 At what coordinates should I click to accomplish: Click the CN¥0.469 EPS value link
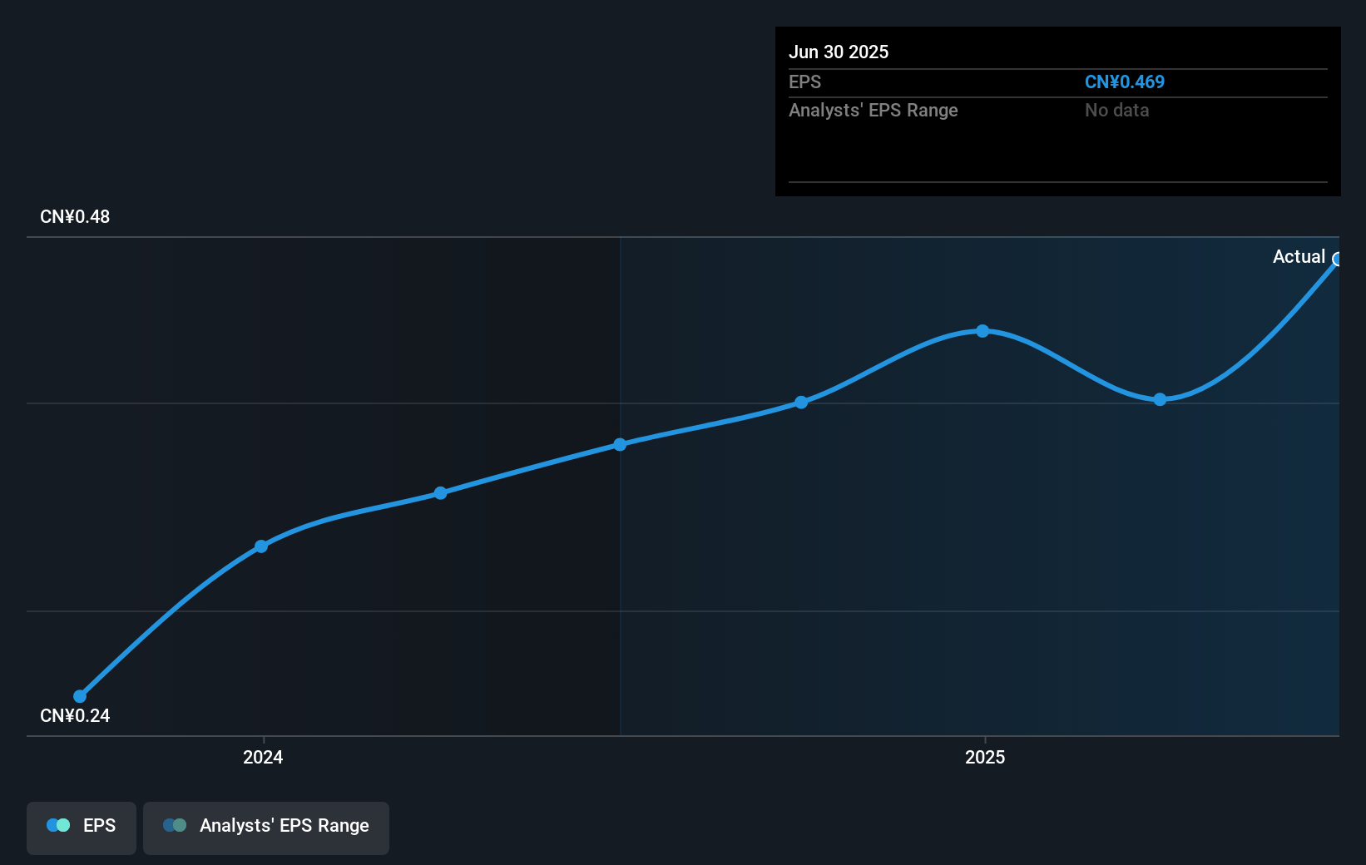click(1125, 82)
